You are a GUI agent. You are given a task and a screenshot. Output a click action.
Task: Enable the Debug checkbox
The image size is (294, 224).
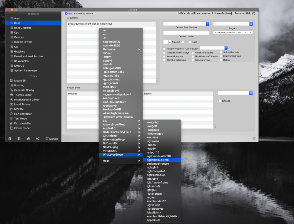tap(221, 60)
